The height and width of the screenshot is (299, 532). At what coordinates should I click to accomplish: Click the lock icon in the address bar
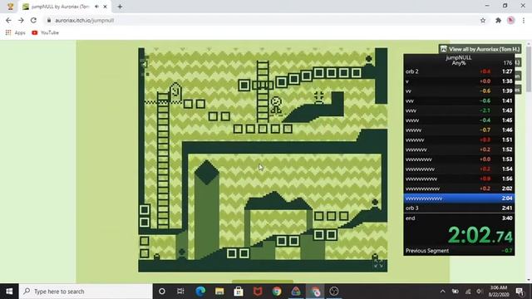[x=49, y=20]
